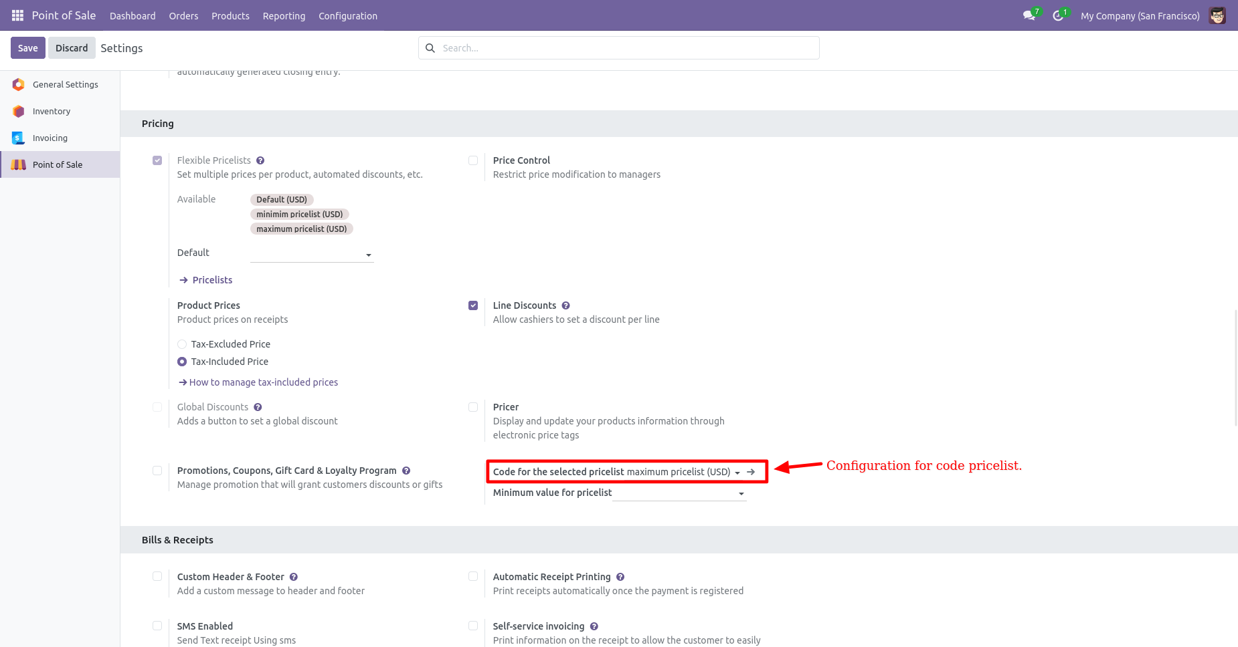Image resolution: width=1238 pixels, height=647 pixels.
Task: Open the Orders menu
Action: (x=183, y=16)
